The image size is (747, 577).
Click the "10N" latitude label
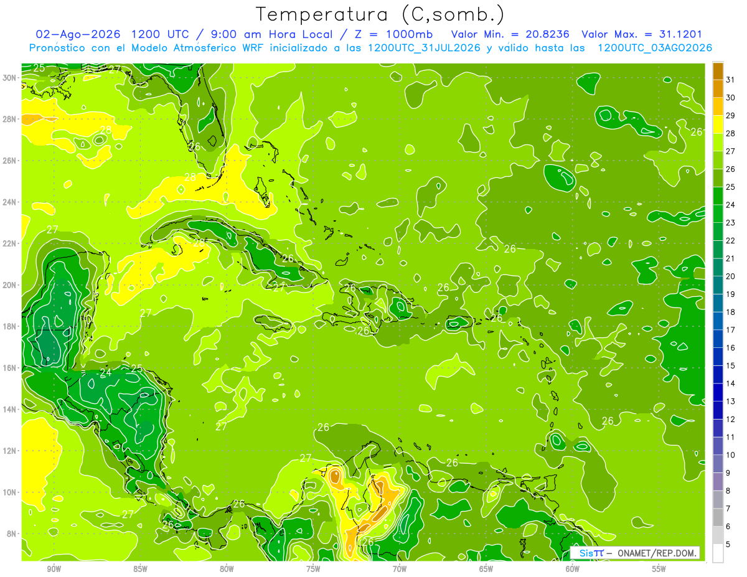point(10,492)
